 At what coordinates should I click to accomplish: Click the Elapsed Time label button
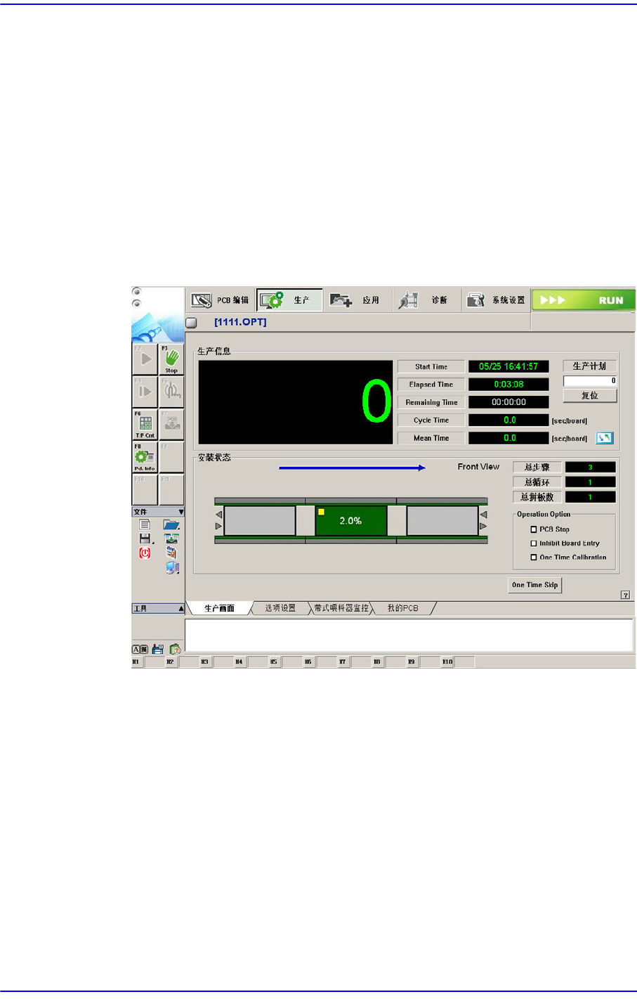[x=431, y=385]
